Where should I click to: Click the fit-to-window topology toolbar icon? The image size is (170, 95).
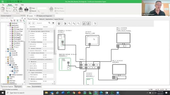(x=59, y=23)
